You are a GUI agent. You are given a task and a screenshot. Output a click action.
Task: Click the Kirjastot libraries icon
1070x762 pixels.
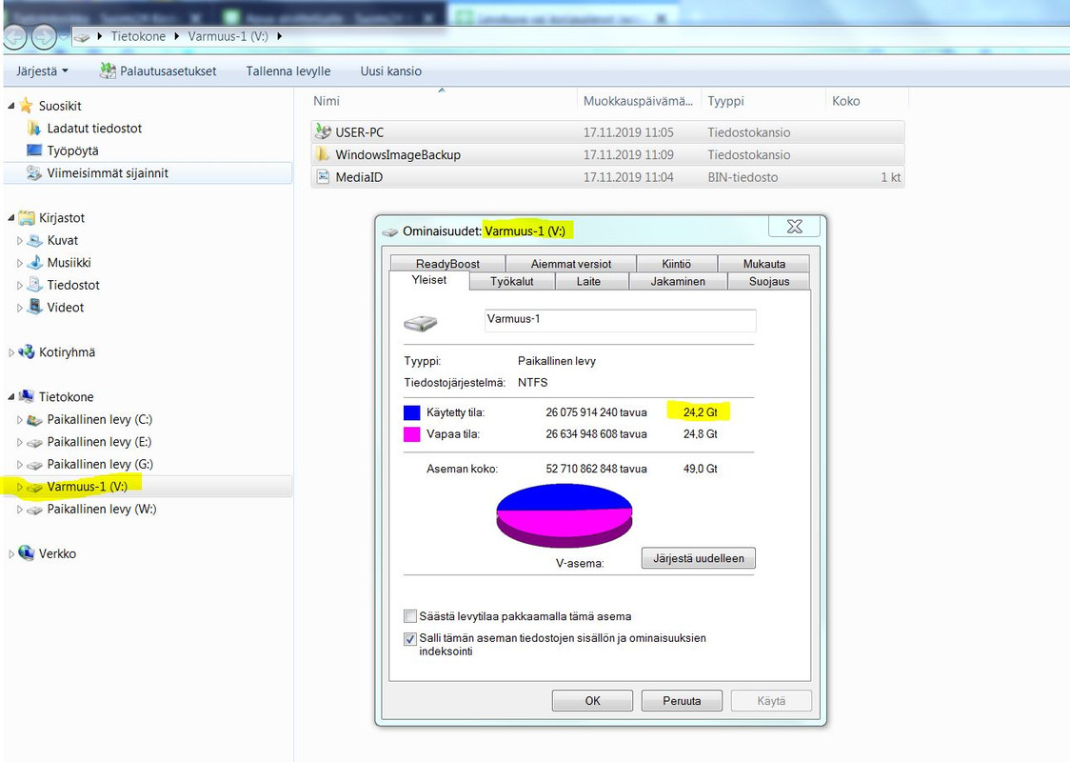(26, 218)
